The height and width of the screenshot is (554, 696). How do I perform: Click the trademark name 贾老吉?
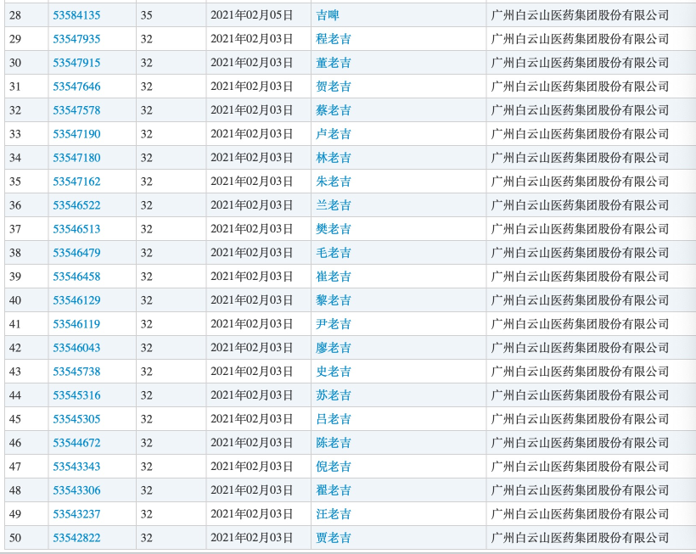point(334,538)
